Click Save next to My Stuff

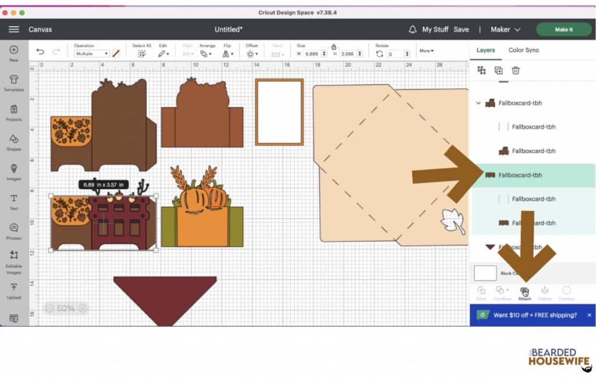pyautogui.click(x=462, y=29)
